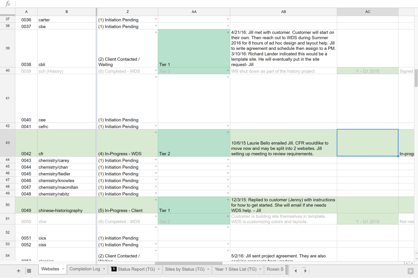
Task: Select note cell starting '12/3/15: Replied to customer'
Action: pyautogui.click(x=284, y=205)
